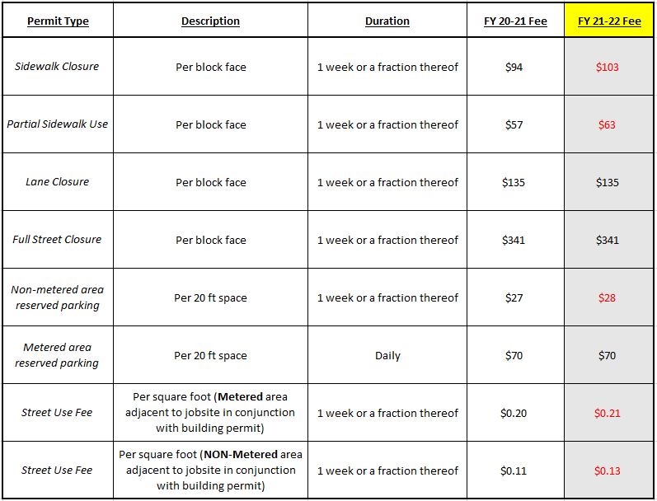Screen dimensions: 657x501
Task: Select the Sidewalk Closure row label
Action: click(x=57, y=67)
